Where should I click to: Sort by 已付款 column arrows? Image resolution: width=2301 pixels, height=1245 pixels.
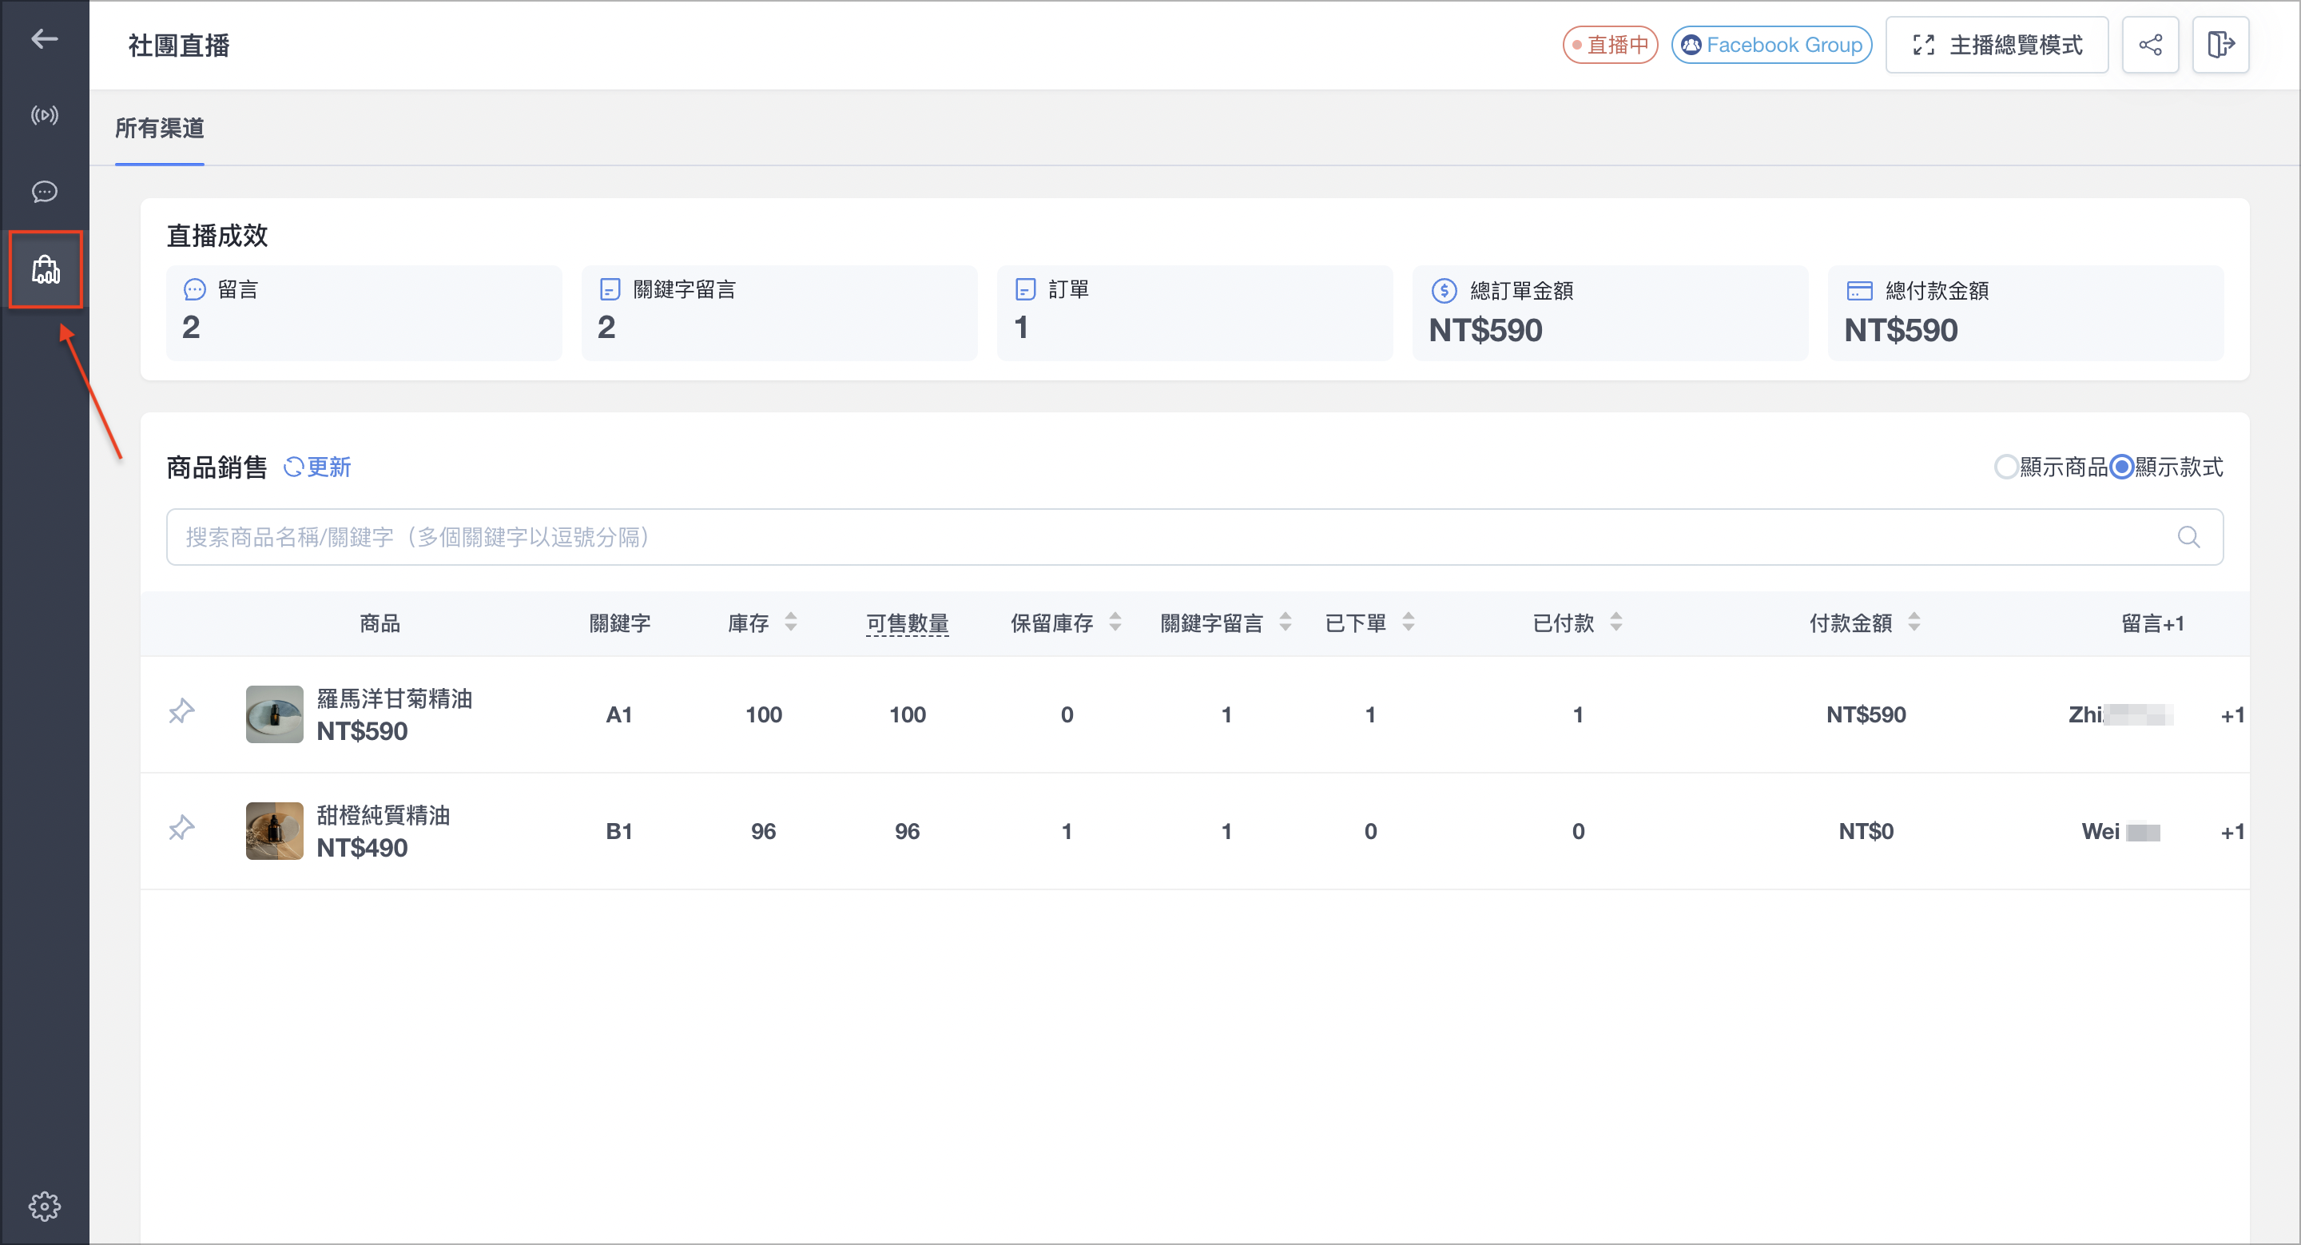click(x=1615, y=622)
